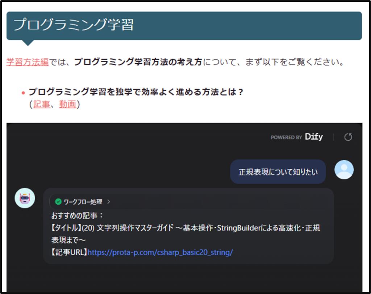
Task: Click the Dify logo
Action: (314, 137)
